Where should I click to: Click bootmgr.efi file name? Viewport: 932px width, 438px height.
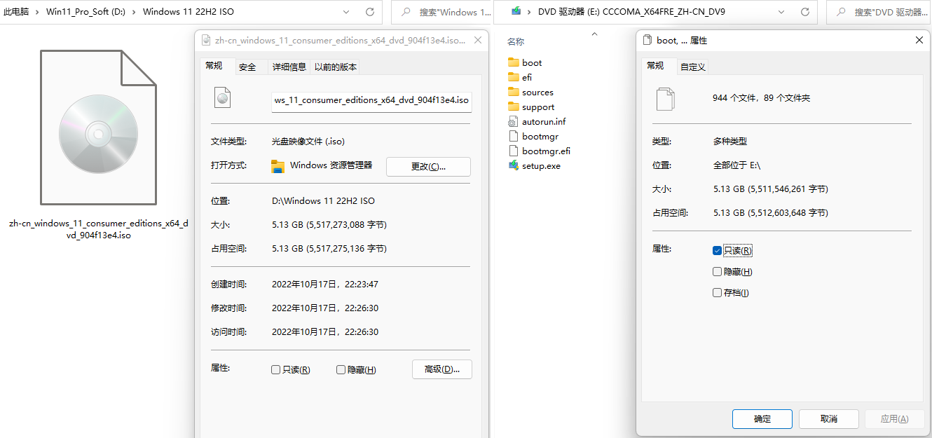pos(546,151)
